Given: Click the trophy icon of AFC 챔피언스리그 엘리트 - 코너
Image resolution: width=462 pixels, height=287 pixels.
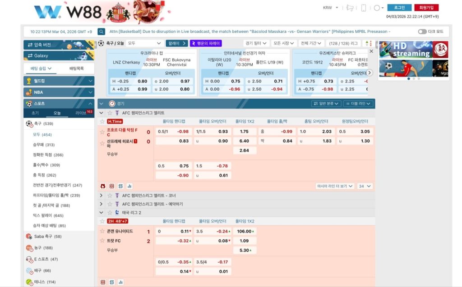Looking at the screenshot, I should point(117,196).
